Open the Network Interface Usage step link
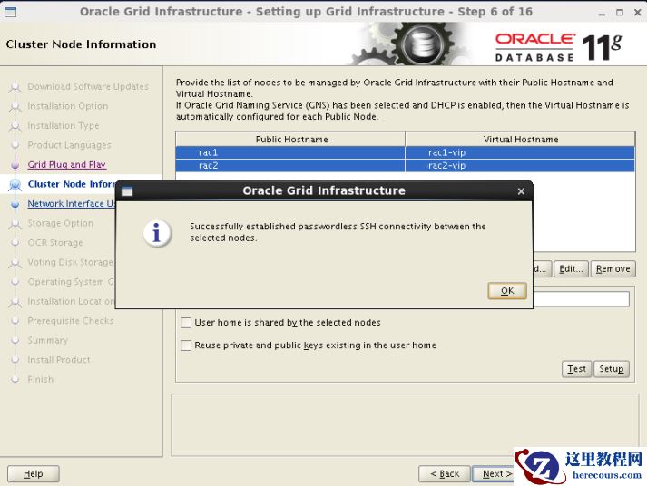The height and width of the screenshot is (486, 647). (72, 204)
